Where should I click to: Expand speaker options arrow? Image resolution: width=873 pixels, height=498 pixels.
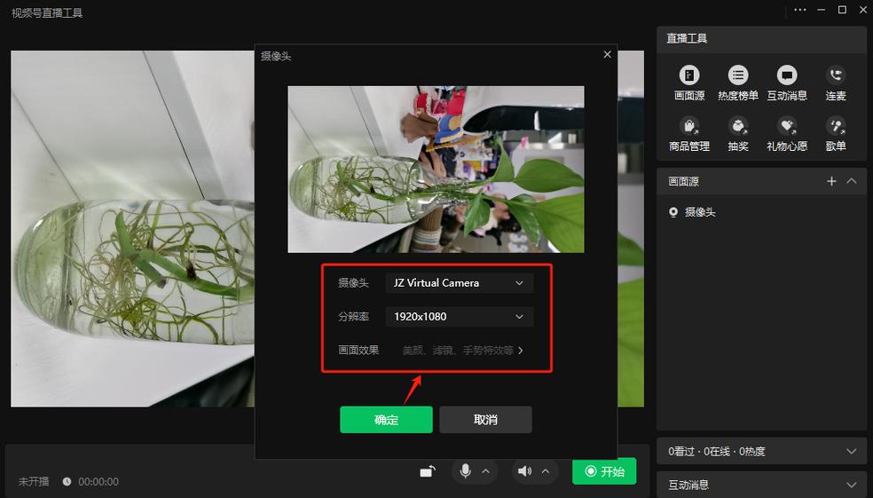pos(546,471)
